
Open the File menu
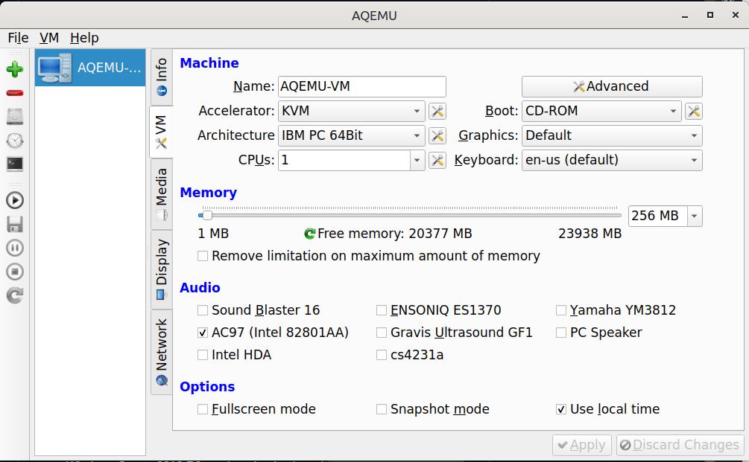tap(18, 38)
